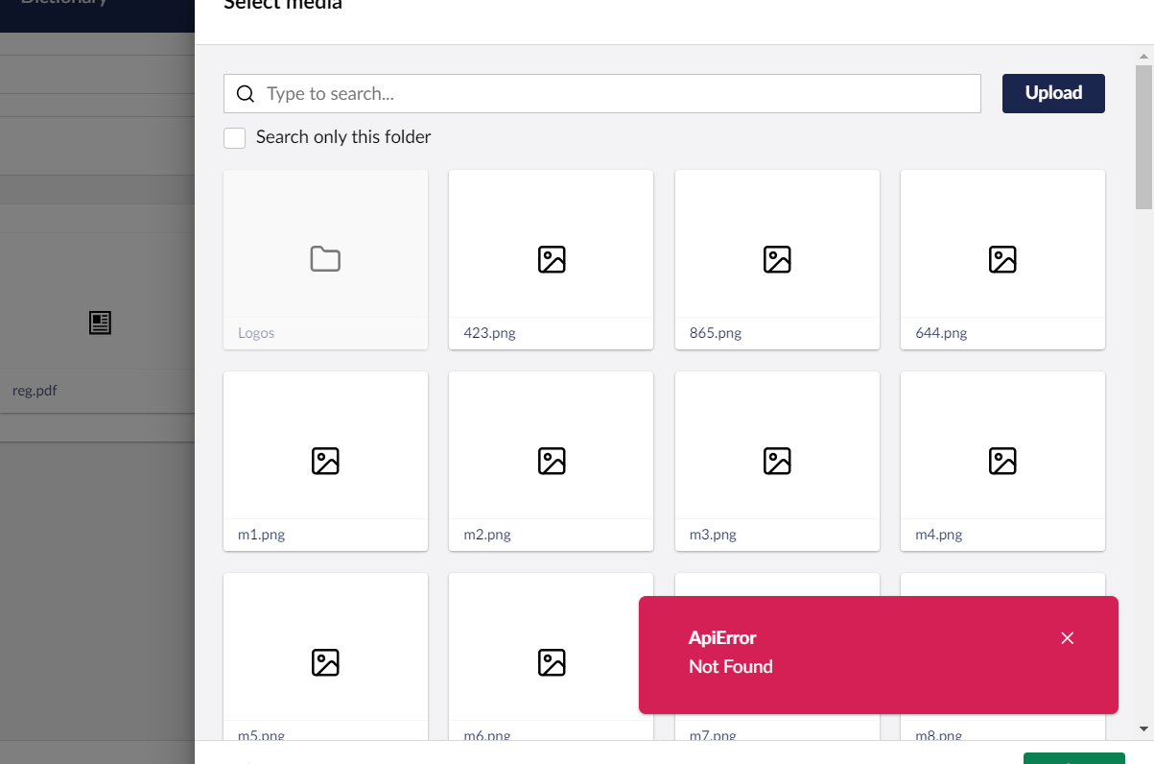
Task: Pick the m1.png image icon
Action: pyautogui.click(x=325, y=462)
